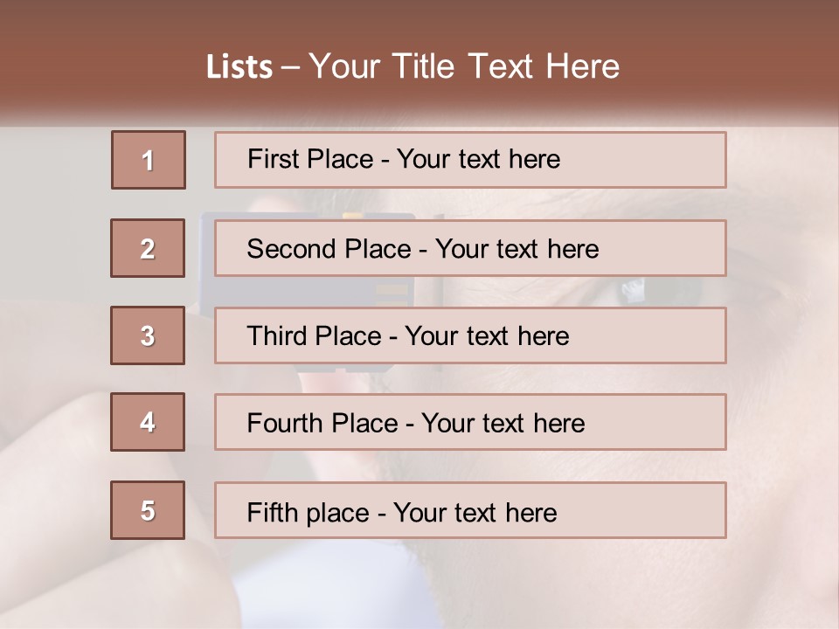This screenshot has height=629, width=839.
Task: Click the words "Fourth Place" in the list
Action: [x=321, y=424]
